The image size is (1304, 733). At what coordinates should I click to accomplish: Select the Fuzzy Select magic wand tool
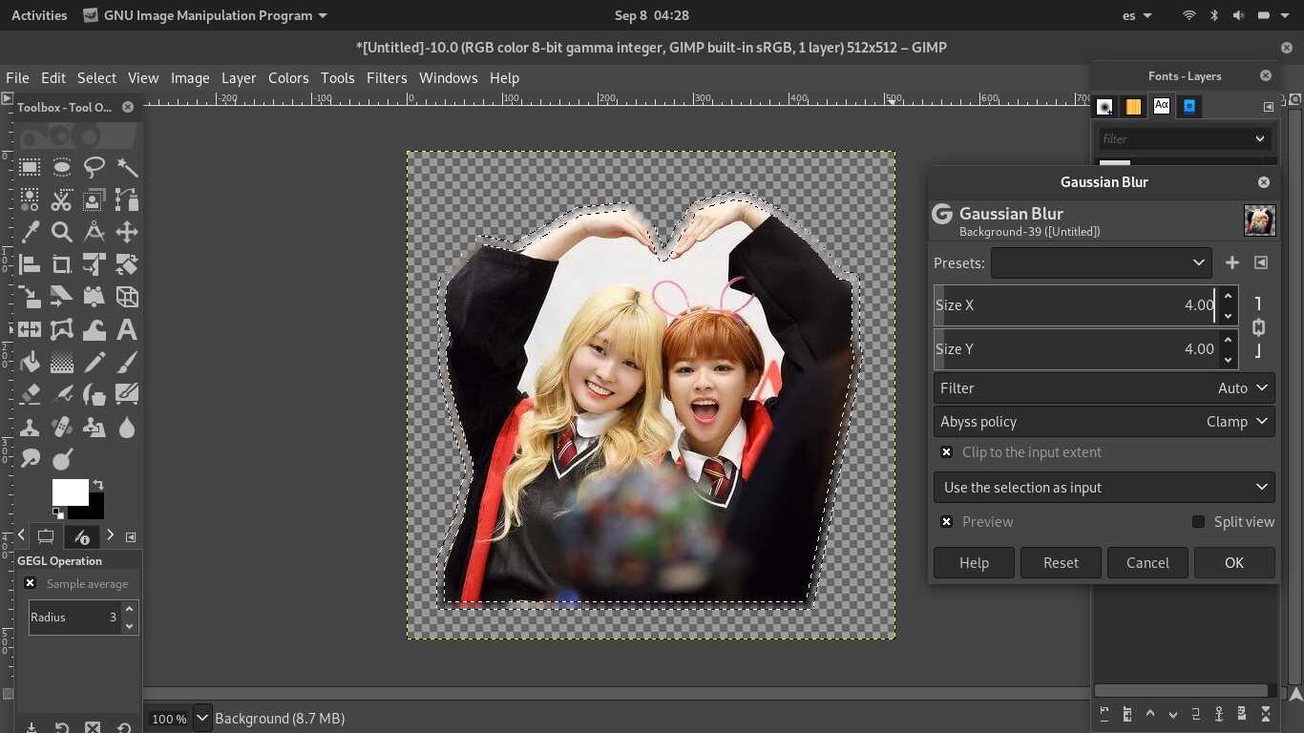point(127,168)
